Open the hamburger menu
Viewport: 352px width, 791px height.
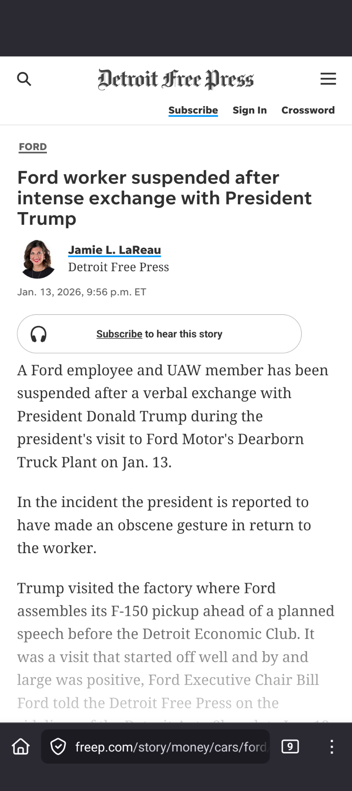328,79
